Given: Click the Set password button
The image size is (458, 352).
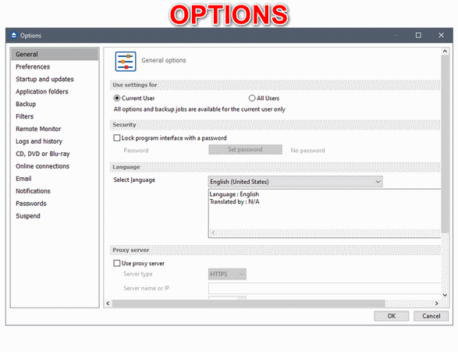Looking at the screenshot, I should pos(245,150).
